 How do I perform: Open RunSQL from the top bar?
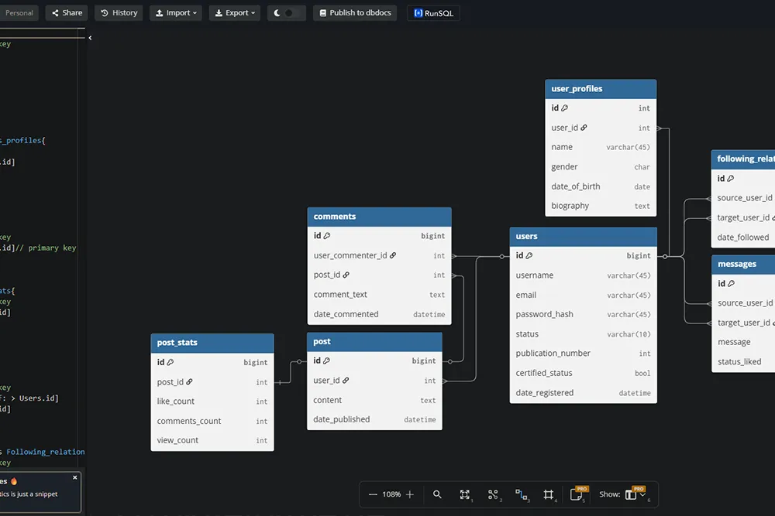[433, 13]
